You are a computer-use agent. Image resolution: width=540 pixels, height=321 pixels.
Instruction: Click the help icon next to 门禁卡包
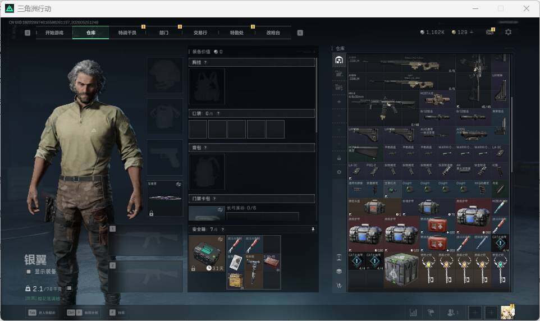coord(214,199)
